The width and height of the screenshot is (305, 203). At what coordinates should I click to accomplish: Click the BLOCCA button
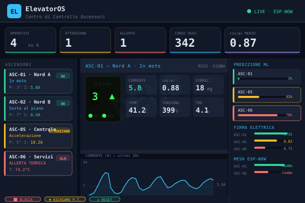[x=23, y=199]
